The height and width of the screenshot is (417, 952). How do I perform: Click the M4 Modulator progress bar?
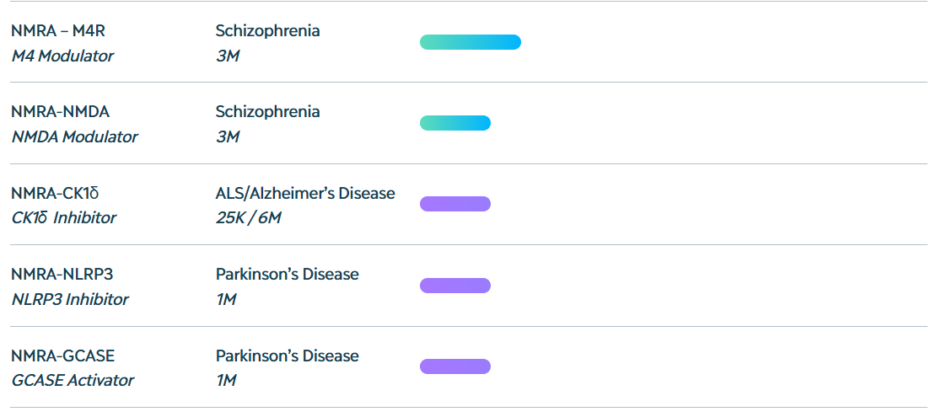471,42
